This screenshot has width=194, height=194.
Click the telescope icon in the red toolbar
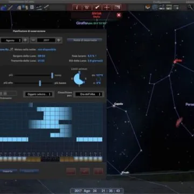[117, 8]
